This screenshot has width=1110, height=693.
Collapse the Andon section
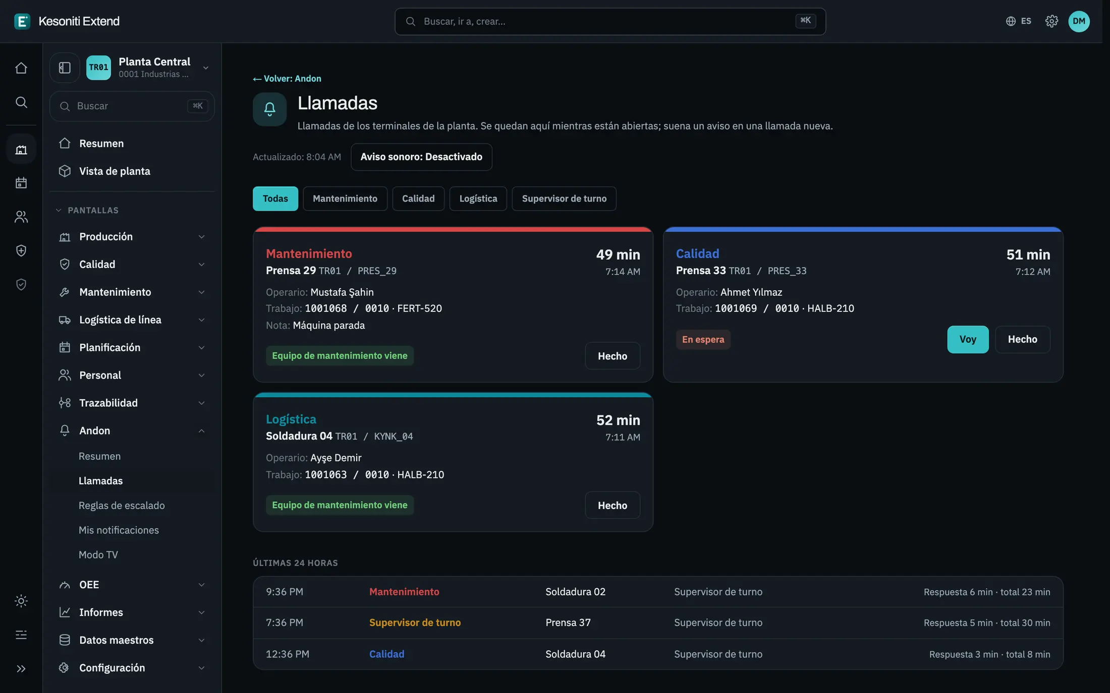pyautogui.click(x=132, y=430)
